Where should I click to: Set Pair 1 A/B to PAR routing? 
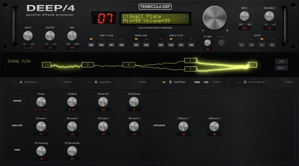[101, 45]
